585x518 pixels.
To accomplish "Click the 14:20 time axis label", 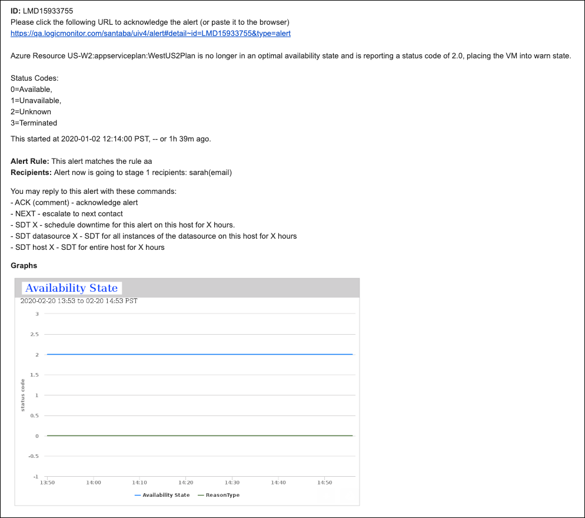I will [186, 483].
